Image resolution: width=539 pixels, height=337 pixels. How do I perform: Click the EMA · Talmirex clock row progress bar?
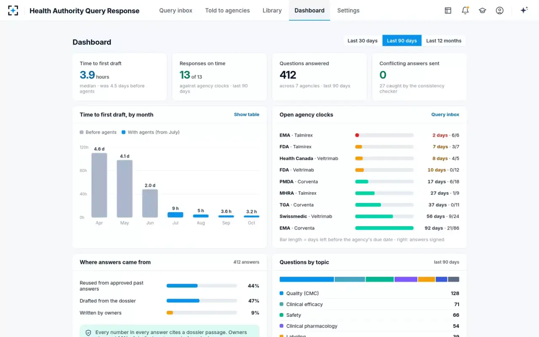(384, 135)
